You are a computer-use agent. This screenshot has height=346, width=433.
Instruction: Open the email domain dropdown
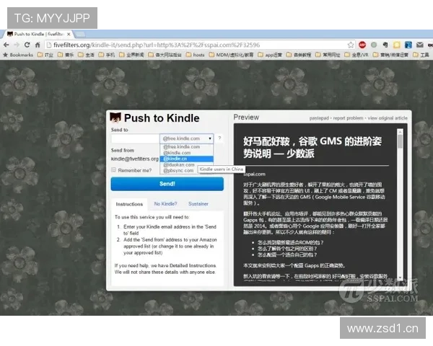click(x=186, y=138)
